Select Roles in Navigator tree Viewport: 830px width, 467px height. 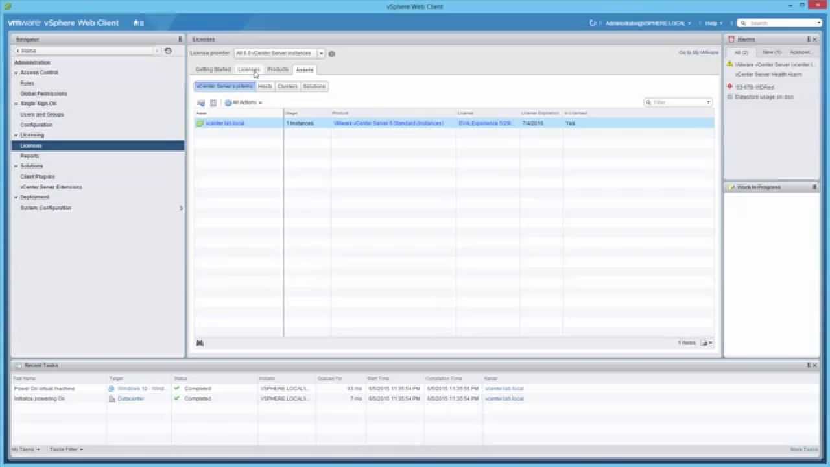coord(27,83)
